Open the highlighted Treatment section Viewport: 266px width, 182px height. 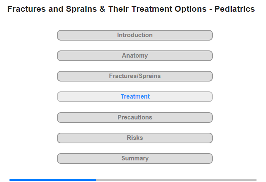tap(135, 97)
